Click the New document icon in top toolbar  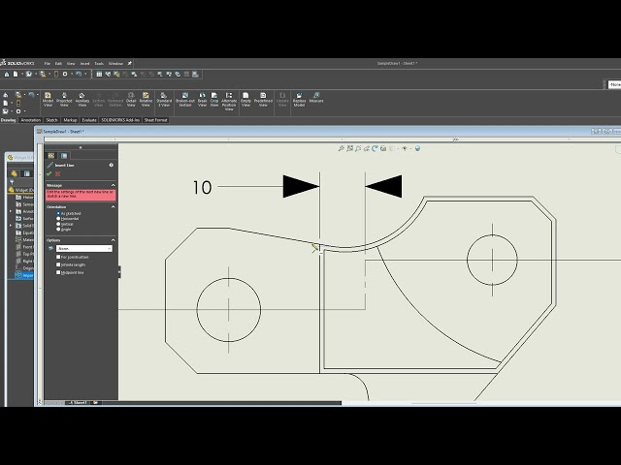pos(16,74)
